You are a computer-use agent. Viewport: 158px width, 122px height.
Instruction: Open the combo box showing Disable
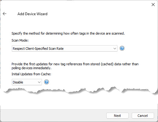pos(27,82)
